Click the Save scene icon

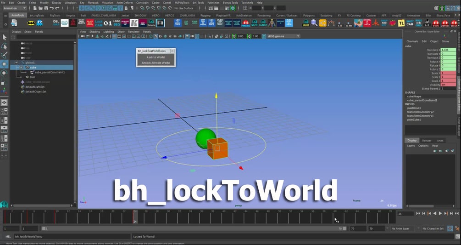[x=46, y=8]
